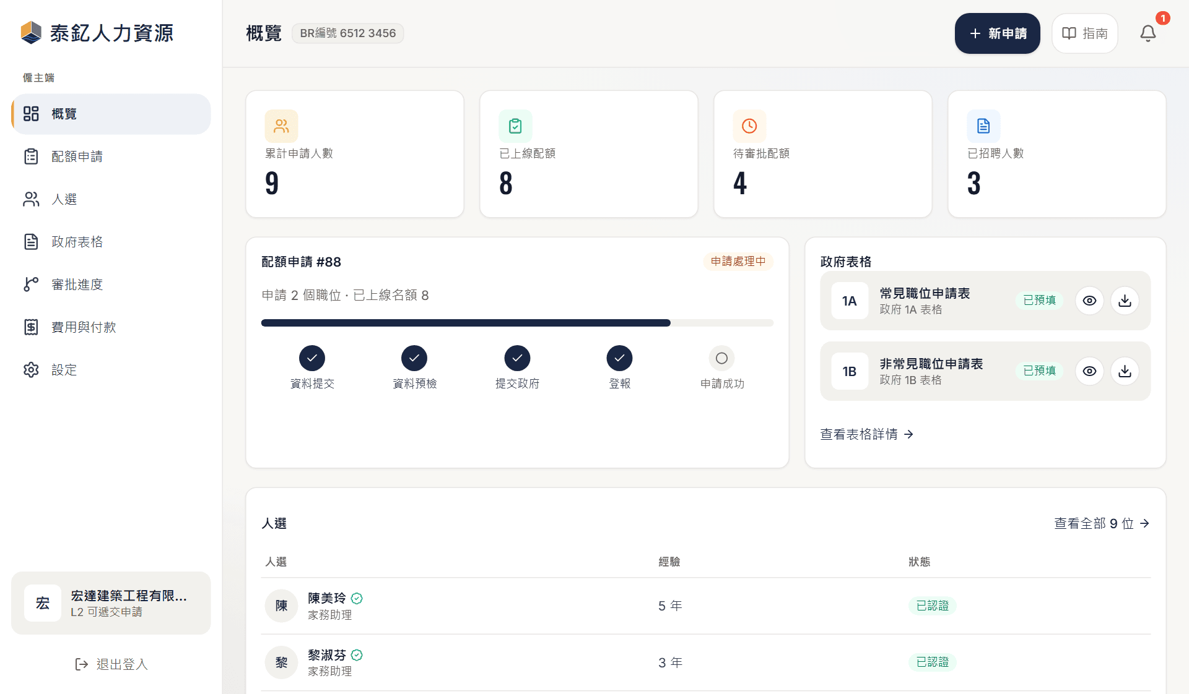The width and height of the screenshot is (1189, 694).
Task: Click 退出登入 to log out
Action: (111, 664)
